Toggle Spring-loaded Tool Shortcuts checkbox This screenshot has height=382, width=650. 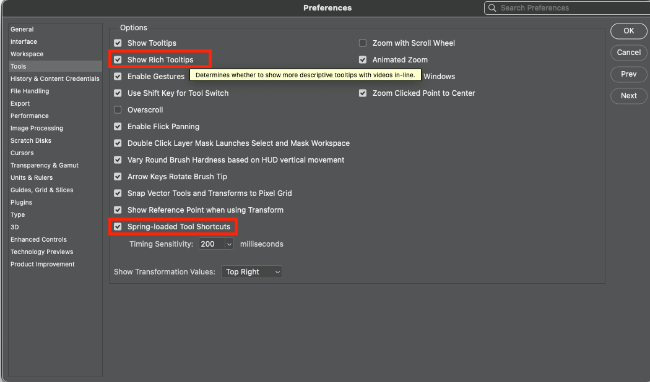pyautogui.click(x=118, y=227)
